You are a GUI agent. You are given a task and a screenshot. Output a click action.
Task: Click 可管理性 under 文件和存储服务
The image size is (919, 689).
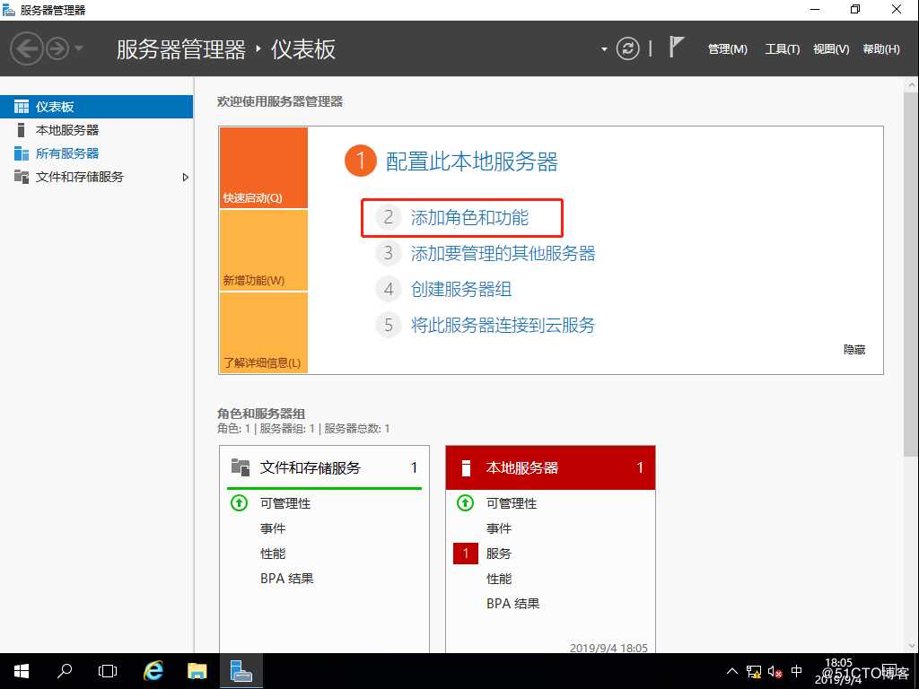[x=285, y=503]
